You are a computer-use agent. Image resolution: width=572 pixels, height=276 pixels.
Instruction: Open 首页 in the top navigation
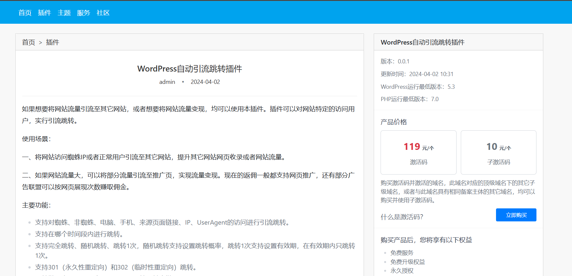(25, 13)
